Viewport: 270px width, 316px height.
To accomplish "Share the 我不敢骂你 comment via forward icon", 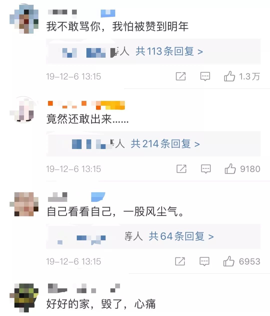I will (x=181, y=76).
